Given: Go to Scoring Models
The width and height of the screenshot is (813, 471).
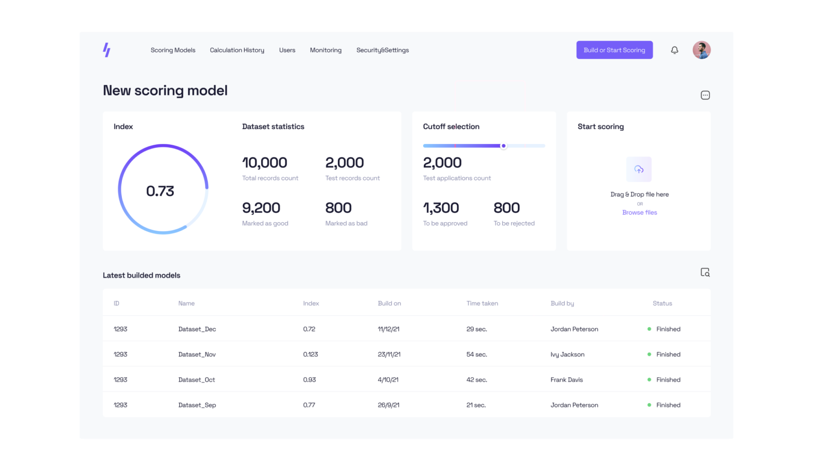Looking at the screenshot, I should (x=173, y=50).
